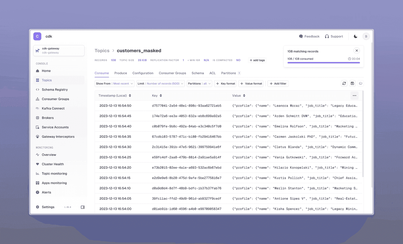403x244 pixels.
Task: Open Overview pulse icon under Monitoring
Action: [x=38, y=155]
